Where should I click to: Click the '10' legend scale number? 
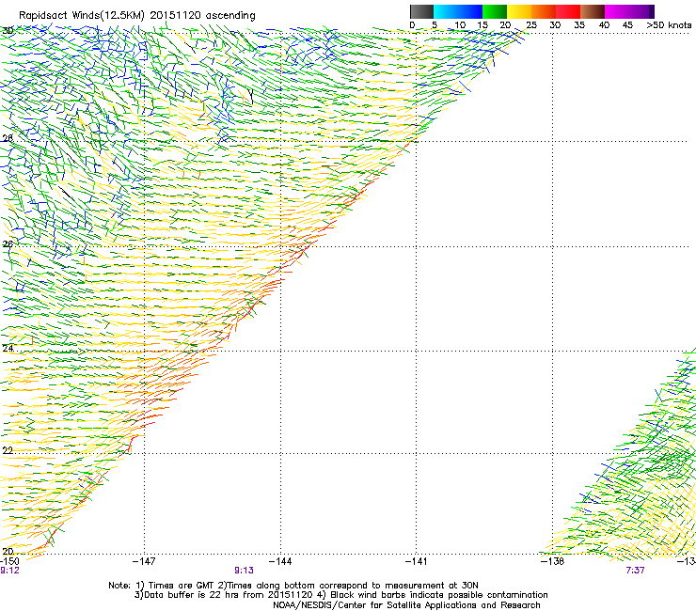point(459,25)
